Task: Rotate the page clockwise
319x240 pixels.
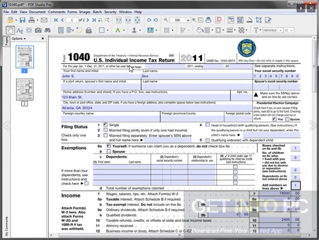Action: [149, 20]
